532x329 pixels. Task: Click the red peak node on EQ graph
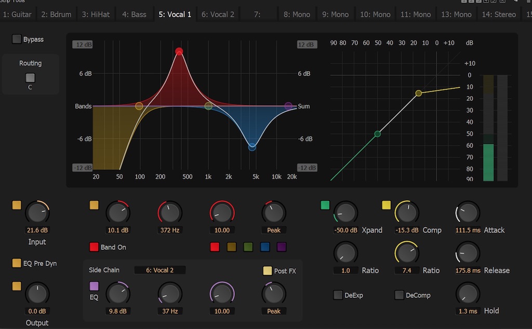tap(179, 51)
